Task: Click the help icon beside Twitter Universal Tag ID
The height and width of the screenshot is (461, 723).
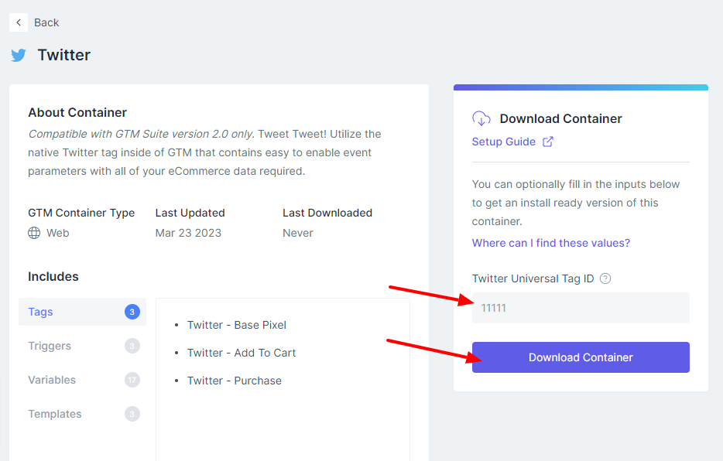Action: point(605,278)
